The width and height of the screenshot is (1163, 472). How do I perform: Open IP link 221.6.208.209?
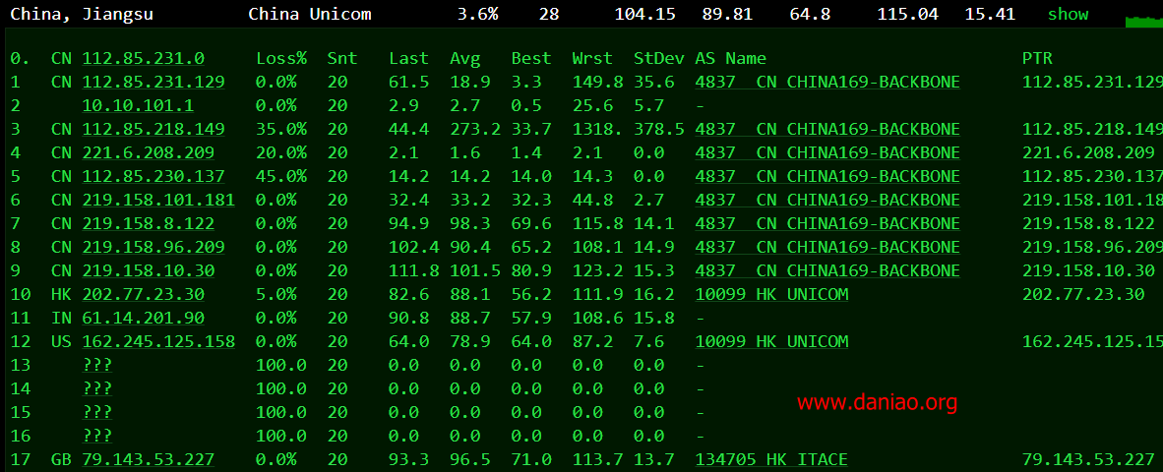(149, 153)
